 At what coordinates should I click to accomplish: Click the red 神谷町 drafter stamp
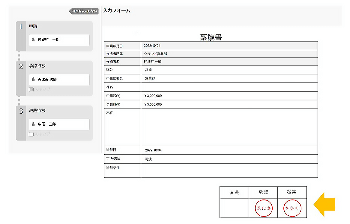pos(292,208)
